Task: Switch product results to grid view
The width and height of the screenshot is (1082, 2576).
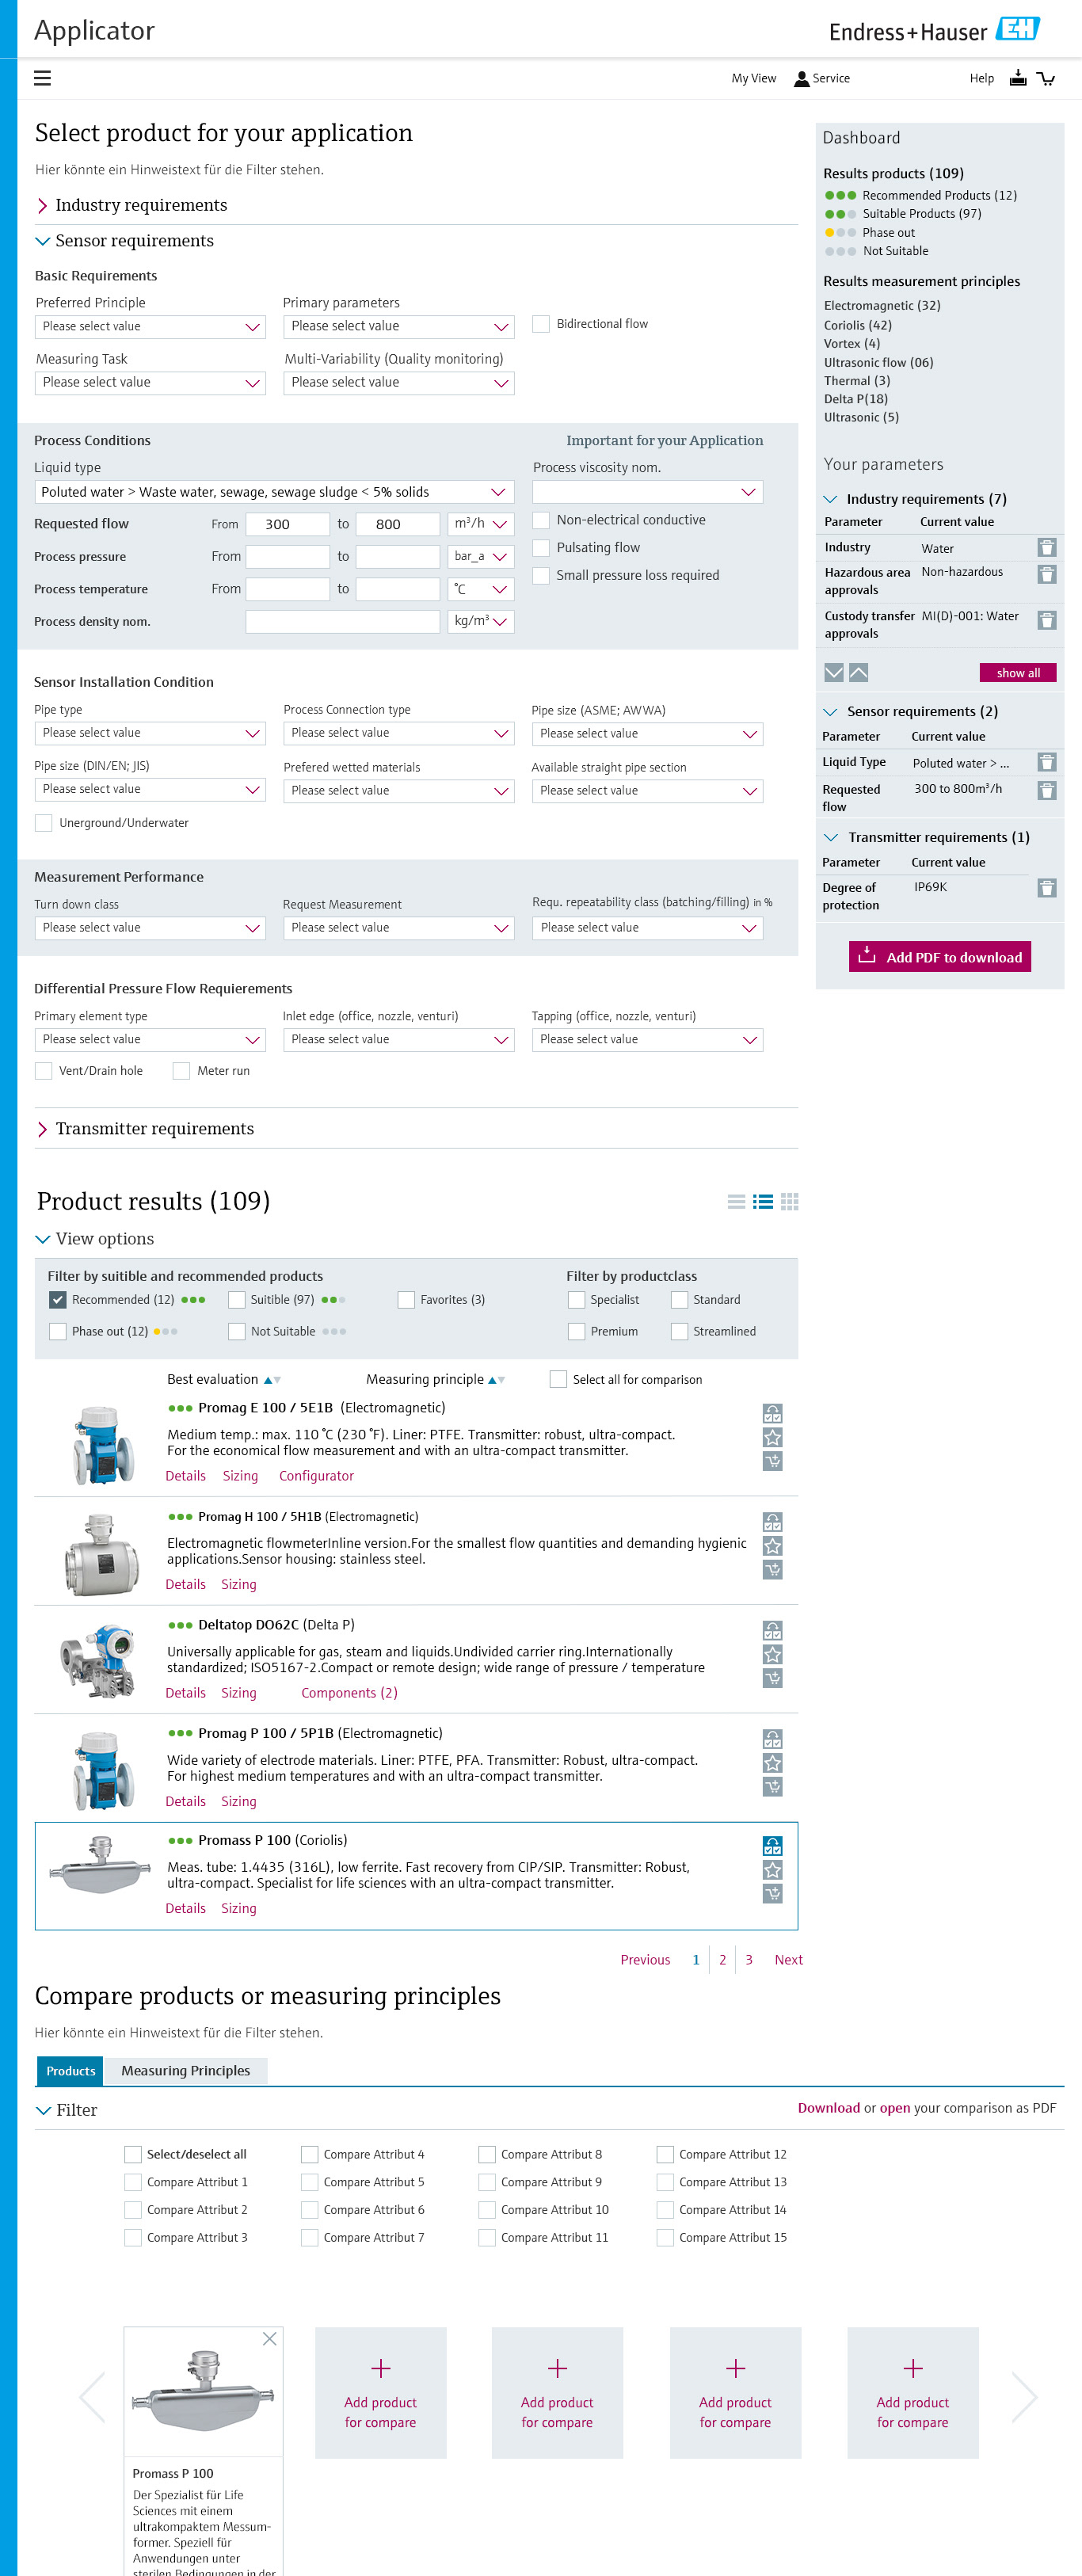Action: 790,1202
